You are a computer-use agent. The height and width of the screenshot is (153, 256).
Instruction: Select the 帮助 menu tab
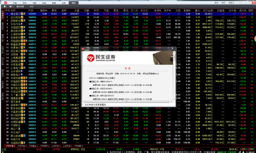pyautogui.click(x=74, y=3)
